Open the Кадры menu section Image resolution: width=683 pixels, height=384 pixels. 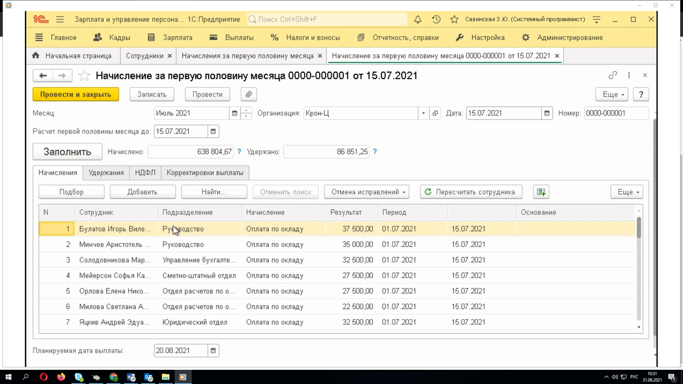click(112, 38)
